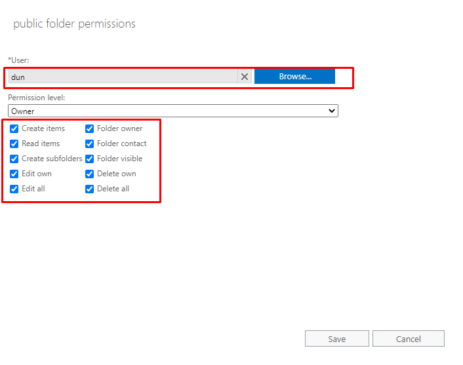
Task: Cancel the permissions dialog
Action: coord(408,339)
